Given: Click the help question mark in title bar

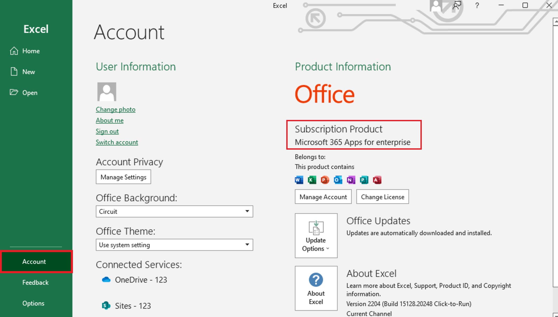Looking at the screenshot, I should point(477,5).
